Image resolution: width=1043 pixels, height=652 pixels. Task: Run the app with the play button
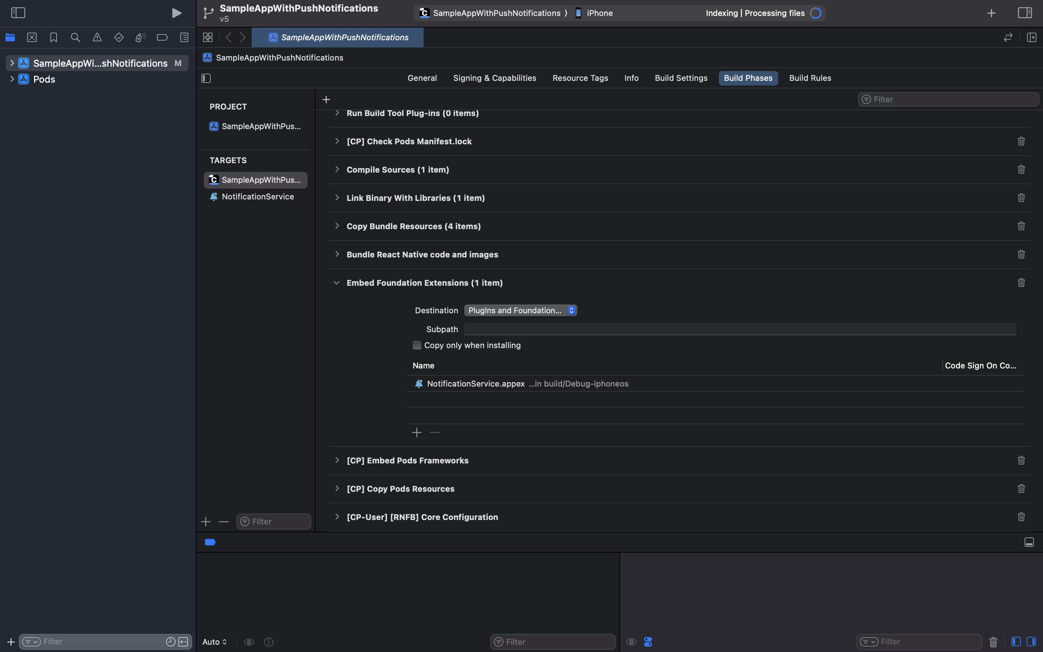tap(176, 13)
